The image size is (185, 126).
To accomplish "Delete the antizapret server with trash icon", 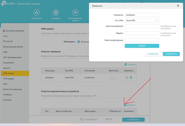I will coord(131,78).
